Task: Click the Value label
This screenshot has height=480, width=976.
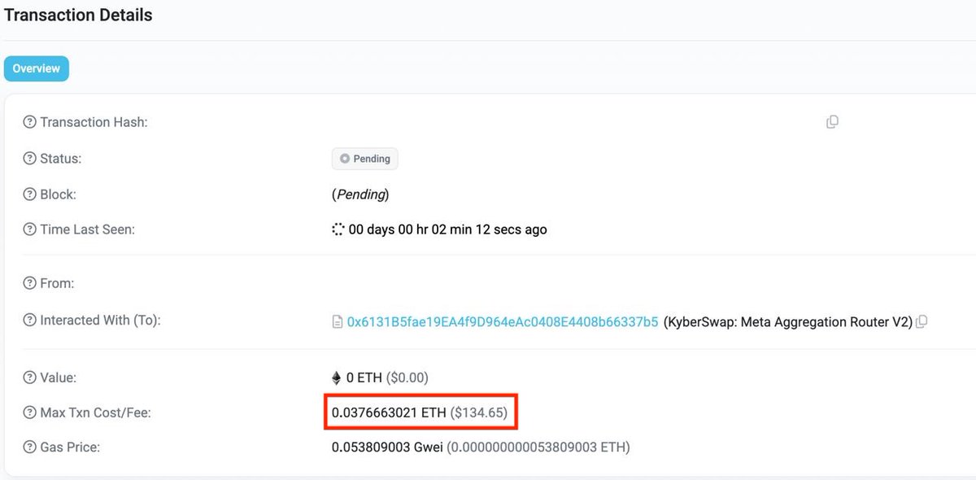Action: coord(58,377)
